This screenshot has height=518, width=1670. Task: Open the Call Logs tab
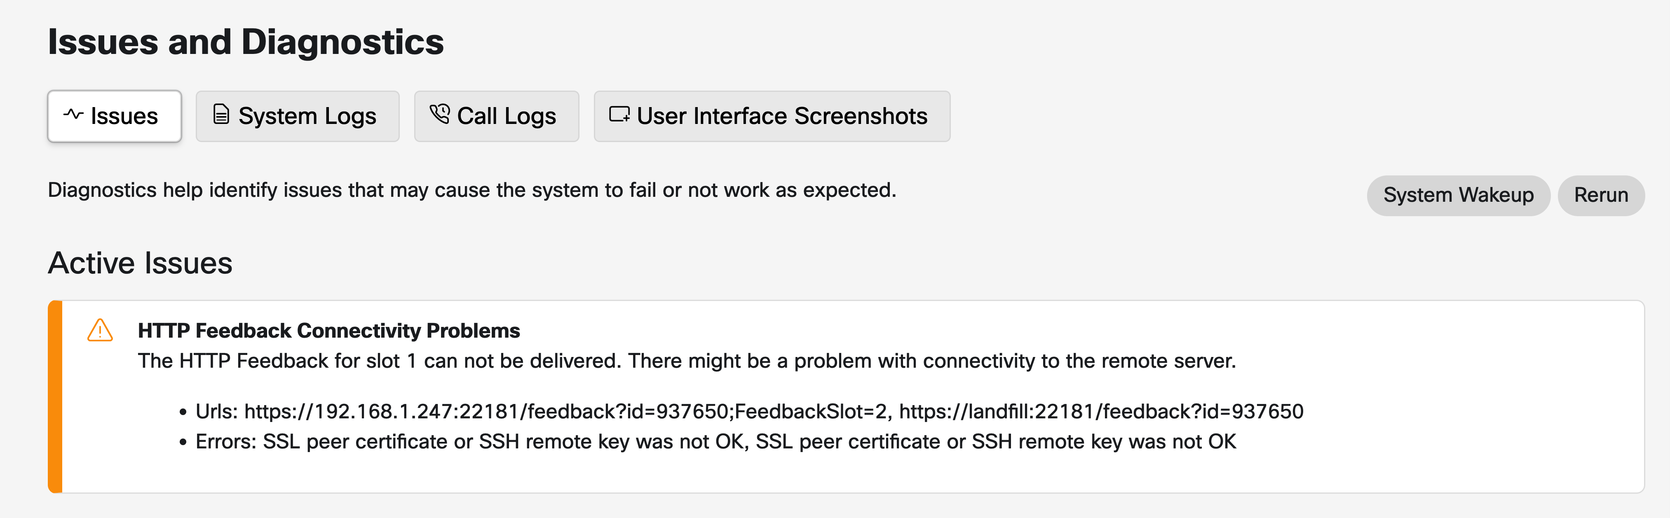click(497, 116)
